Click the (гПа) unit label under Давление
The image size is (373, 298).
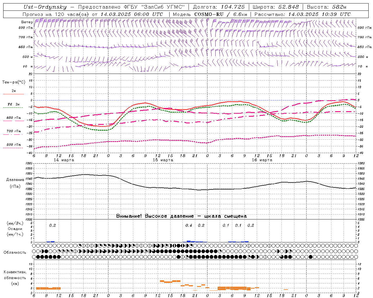click(15, 187)
